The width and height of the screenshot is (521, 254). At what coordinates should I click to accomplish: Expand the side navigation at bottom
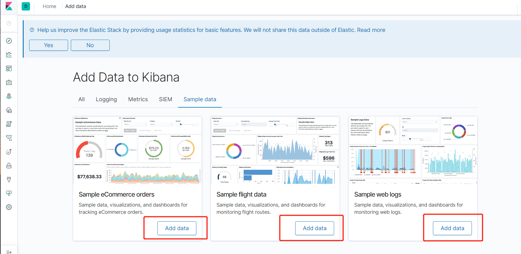click(9, 252)
